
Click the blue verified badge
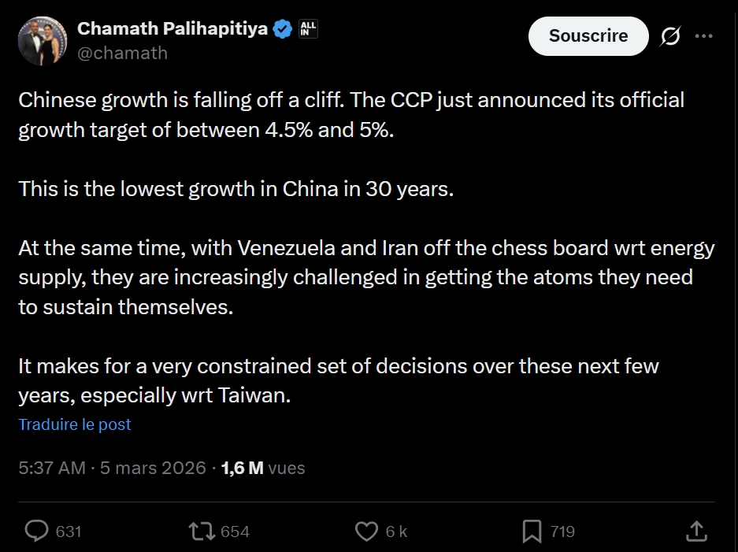282,30
